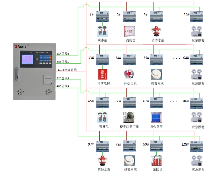Select the red fire pump image under 97#
Screen dimensions: 222x174
pos(103,160)
